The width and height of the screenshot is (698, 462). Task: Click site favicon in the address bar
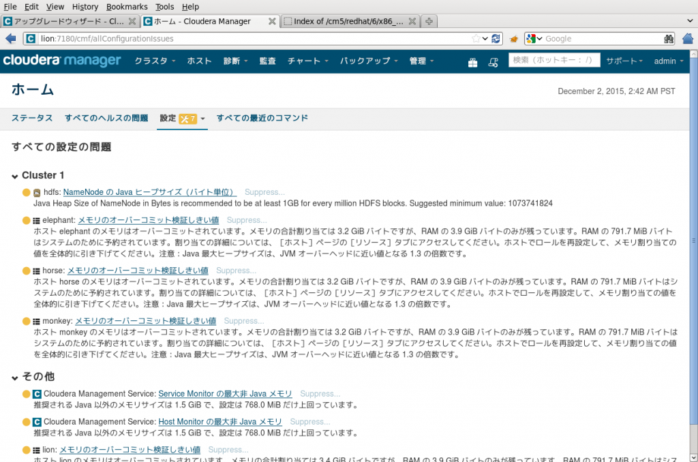click(31, 39)
